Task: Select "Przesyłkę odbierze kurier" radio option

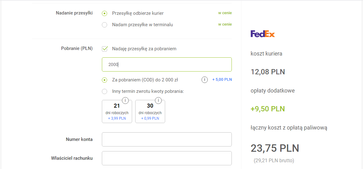Action: (105, 13)
